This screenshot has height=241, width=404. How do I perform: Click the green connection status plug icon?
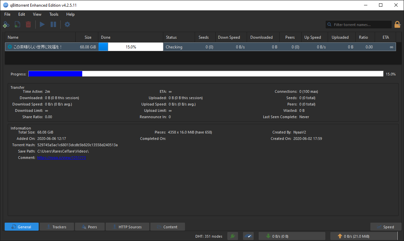[x=233, y=236]
